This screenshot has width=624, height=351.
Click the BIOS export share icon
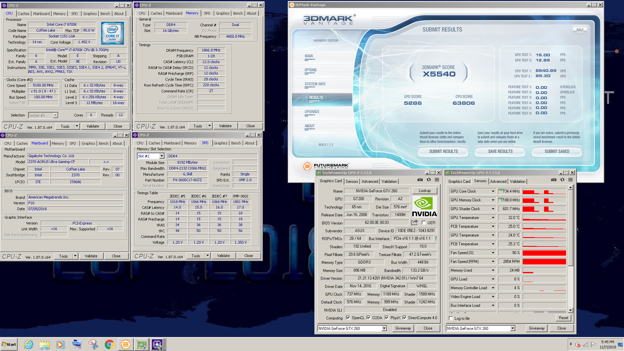pyautogui.click(x=414, y=223)
